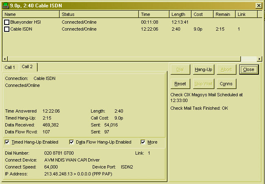This screenshot has width=265, height=184.
Task: Toggle Data Flow Hang-Up Enabled checkbox
Action: (x=72, y=142)
